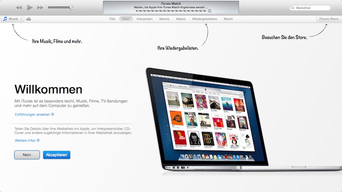This screenshot has width=342, height=192.
Task: Switch to the Titel tab
Action: tap(112, 19)
